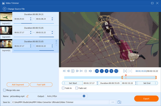The width and height of the screenshot is (161, 106).
Task: Adjust Segment[6] start time stepper arrows
Action: 31,46
